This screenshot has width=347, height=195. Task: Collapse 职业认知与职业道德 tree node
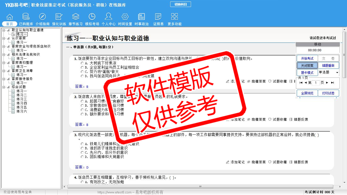click(x=4, y=30)
